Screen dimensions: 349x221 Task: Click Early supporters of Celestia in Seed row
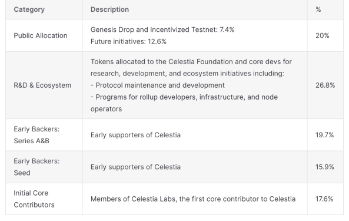tap(135, 167)
